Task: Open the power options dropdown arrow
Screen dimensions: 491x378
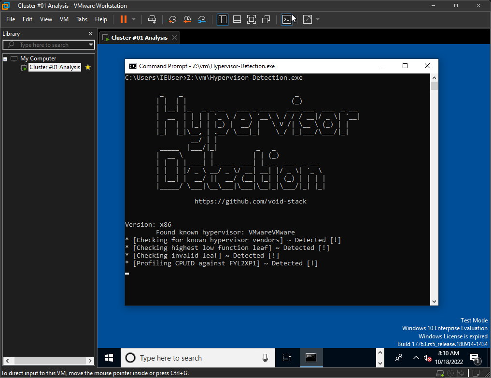Action: 134,19
